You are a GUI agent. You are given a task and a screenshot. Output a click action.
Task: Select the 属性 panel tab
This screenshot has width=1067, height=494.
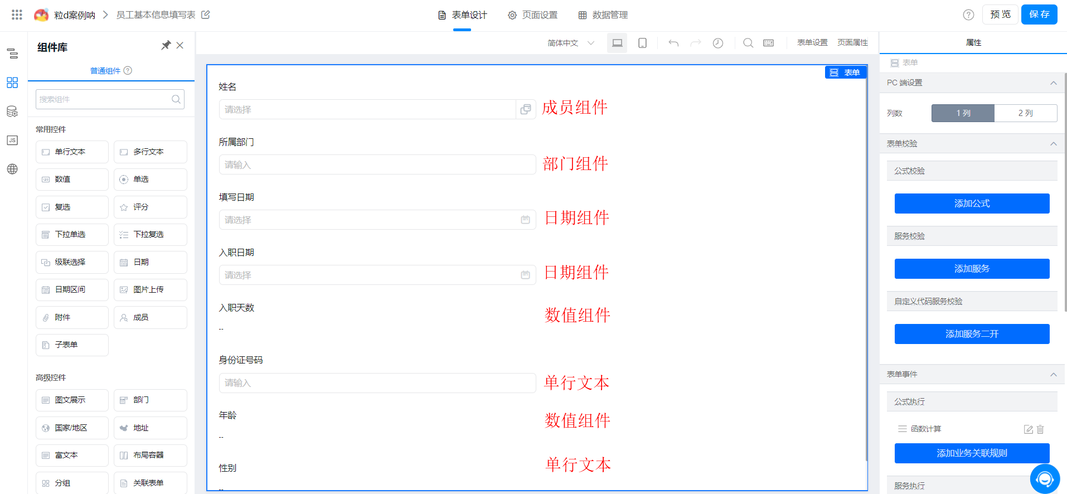point(973,42)
